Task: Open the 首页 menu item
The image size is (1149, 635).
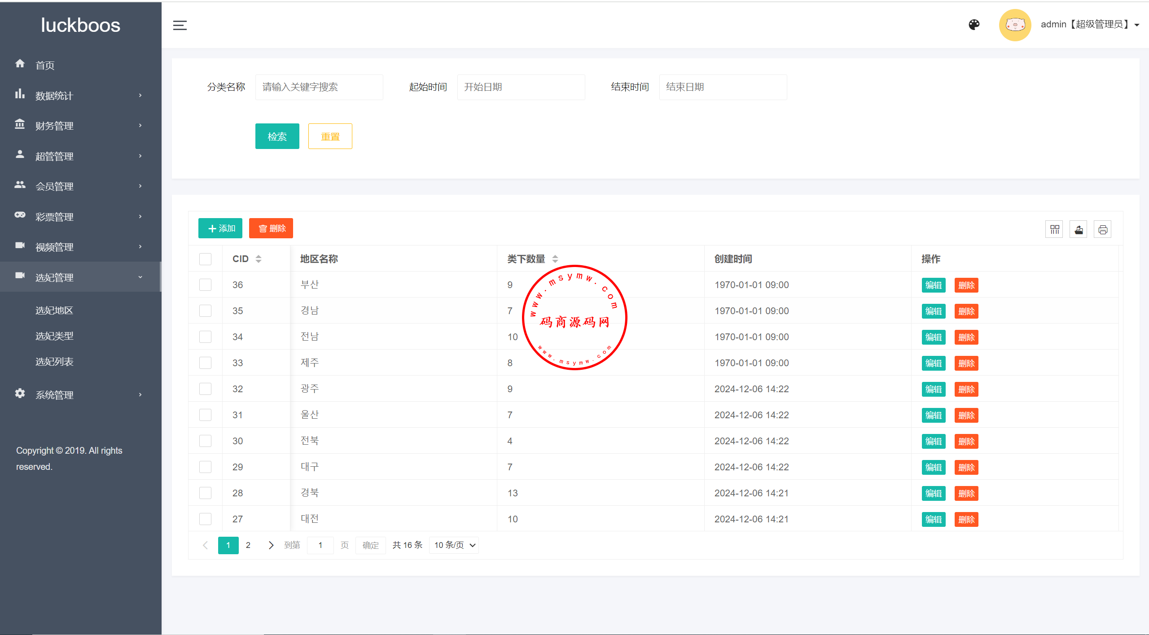Action: pos(81,65)
